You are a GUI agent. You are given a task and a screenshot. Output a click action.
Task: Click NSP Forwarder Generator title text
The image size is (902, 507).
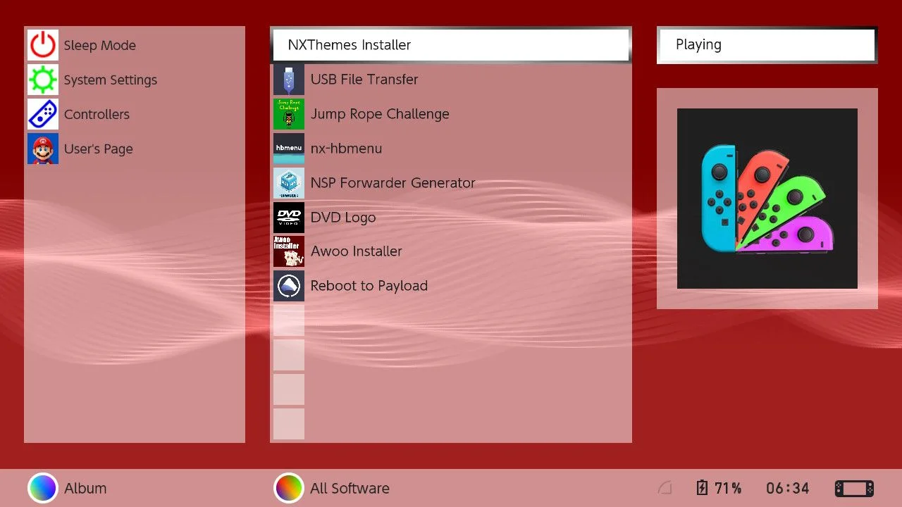pyautogui.click(x=393, y=183)
